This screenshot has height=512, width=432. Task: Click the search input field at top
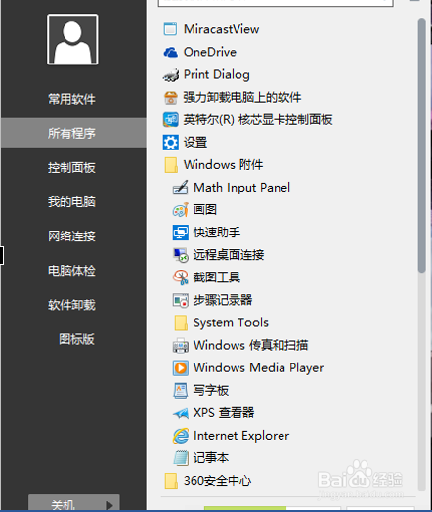point(276,3)
